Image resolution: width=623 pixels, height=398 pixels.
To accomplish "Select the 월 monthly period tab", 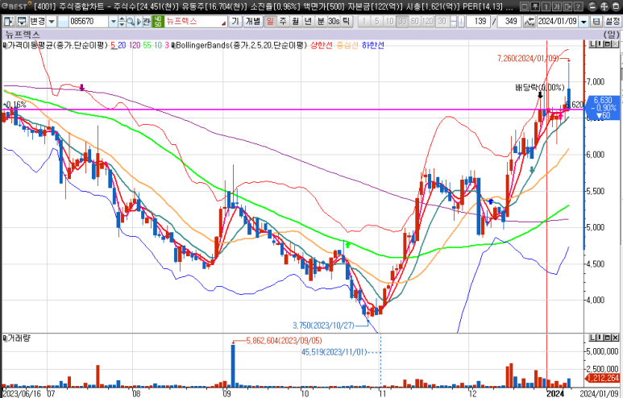I will tap(295, 22).
